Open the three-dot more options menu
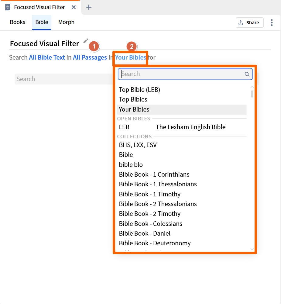The height and width of the screenshot is (304, 281). point(272,22)
